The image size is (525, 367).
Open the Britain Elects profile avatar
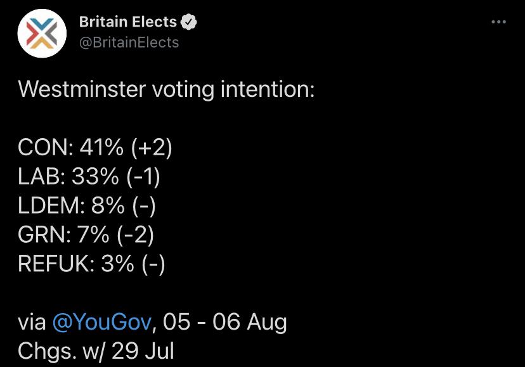42,33
